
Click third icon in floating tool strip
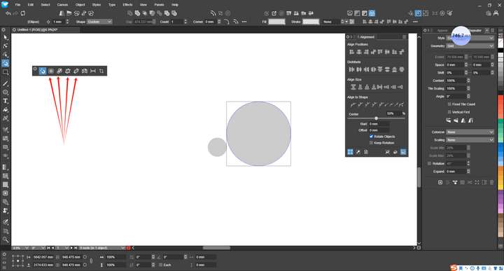(59, 71)
